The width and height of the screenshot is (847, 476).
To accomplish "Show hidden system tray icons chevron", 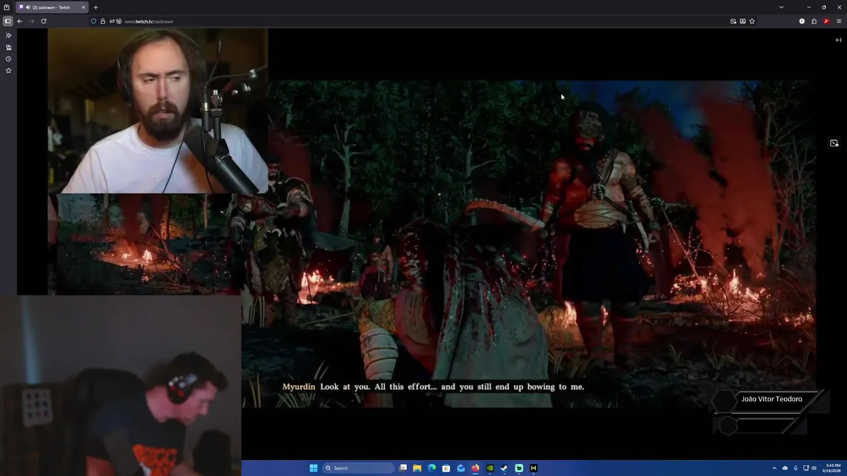I will (x=774, y=468).
